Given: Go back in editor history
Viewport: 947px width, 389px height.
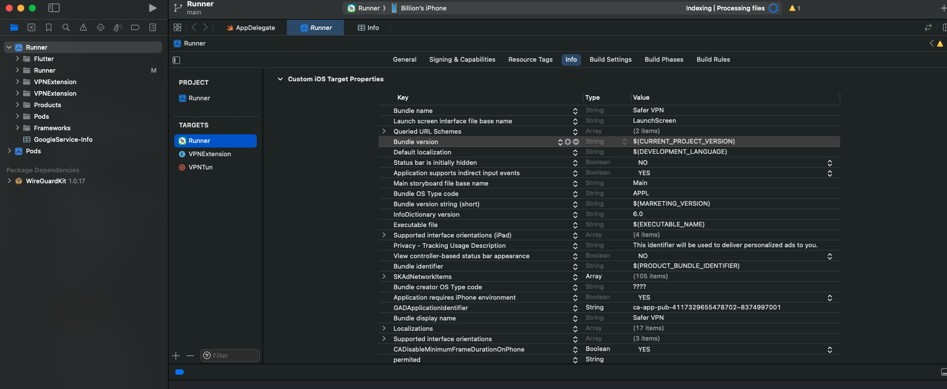Looking at the screenshot, I should click(194, 28).
